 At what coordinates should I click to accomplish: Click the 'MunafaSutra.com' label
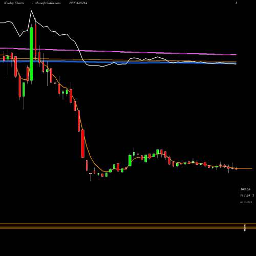48,3
